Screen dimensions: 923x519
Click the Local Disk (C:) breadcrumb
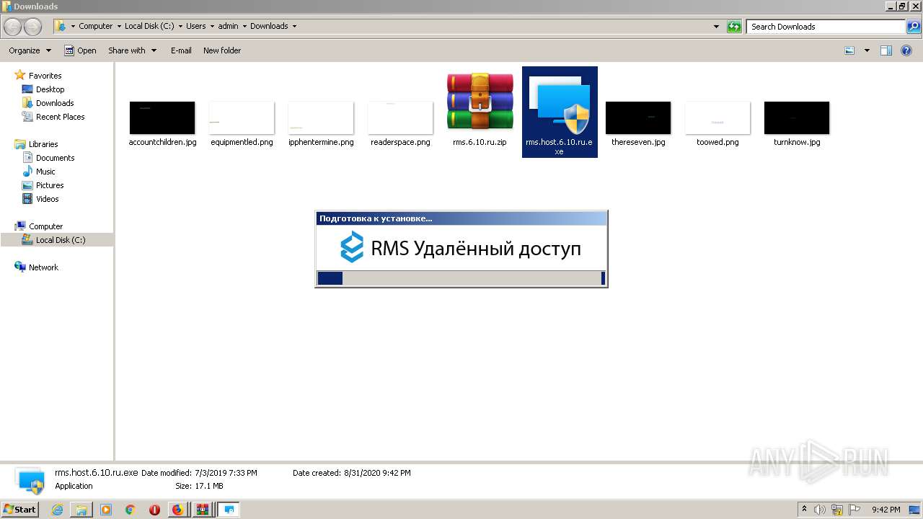point(149,26)
